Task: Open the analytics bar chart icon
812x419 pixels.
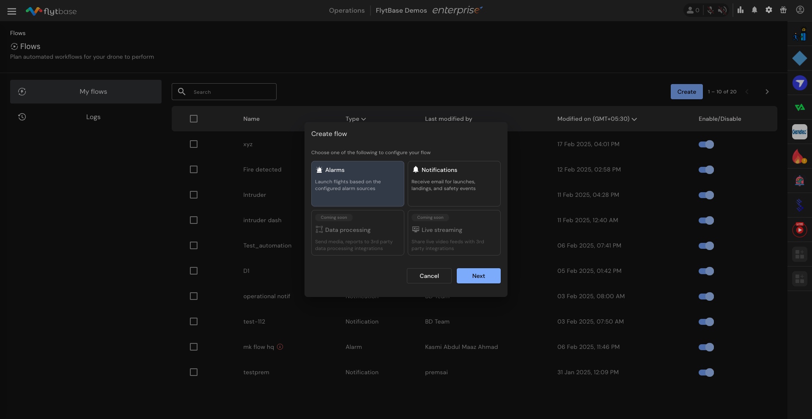Action: click(x=741, y=10)
